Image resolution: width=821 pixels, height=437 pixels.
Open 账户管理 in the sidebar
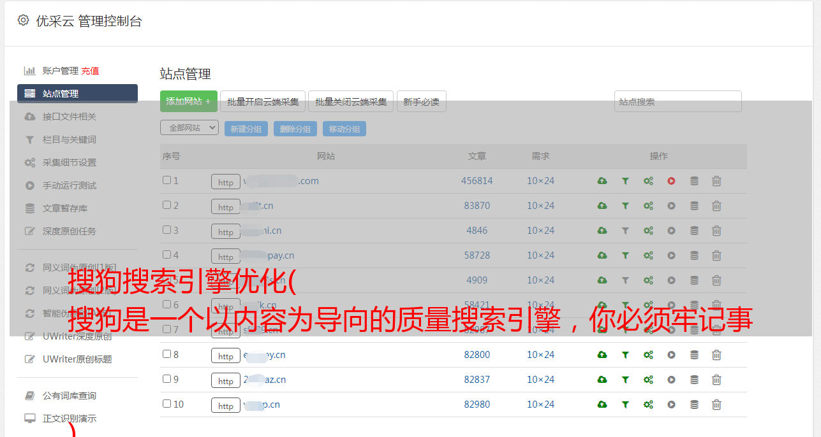[x=60, y=71]
